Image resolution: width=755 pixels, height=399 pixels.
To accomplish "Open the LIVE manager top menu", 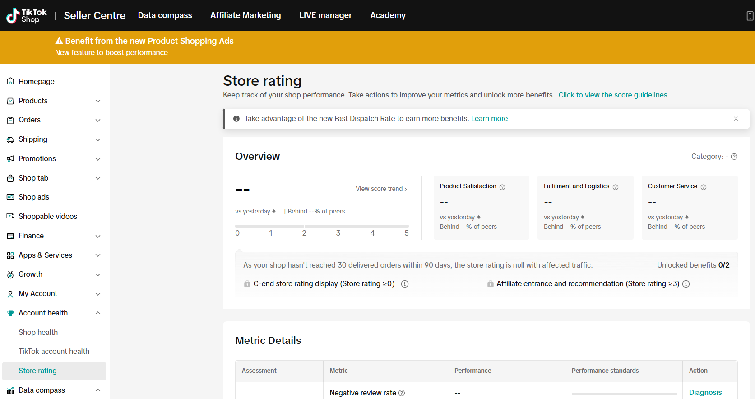I will [x=325, y=15].
